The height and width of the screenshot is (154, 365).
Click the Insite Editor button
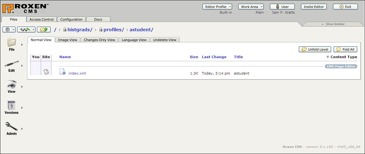(x=314, y=7)
